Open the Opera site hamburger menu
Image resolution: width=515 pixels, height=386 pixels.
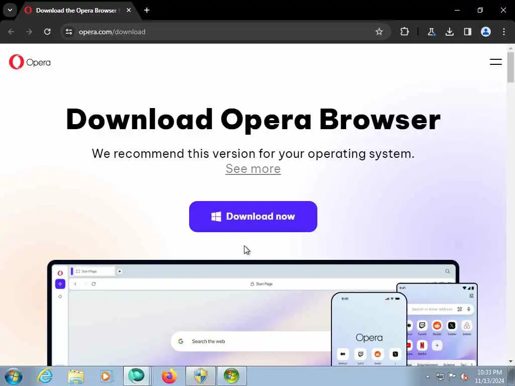pos(495,62)
